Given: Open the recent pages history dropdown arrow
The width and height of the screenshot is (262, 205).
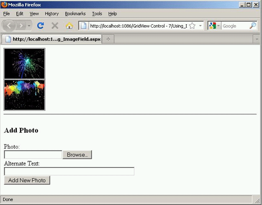Looking at the screenshot, I should tap(29, 25).
